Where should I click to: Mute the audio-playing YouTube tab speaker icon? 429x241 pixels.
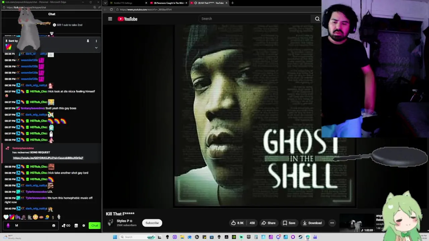195,3
